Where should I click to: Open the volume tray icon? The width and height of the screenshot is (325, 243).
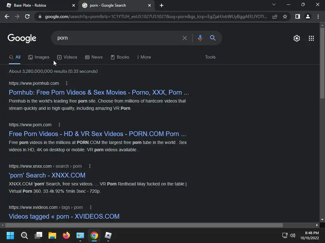292,235
